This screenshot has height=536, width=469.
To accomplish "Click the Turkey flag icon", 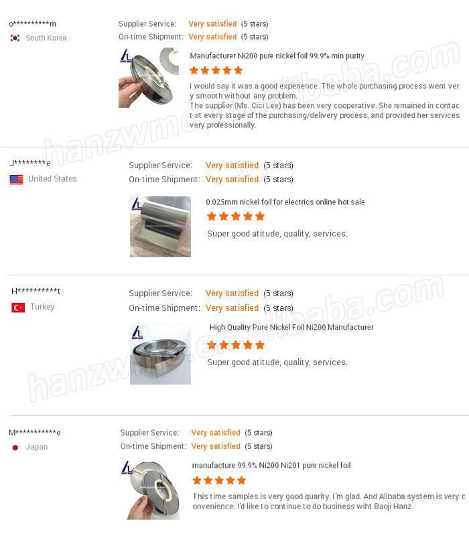I will (x=18, y=308).
